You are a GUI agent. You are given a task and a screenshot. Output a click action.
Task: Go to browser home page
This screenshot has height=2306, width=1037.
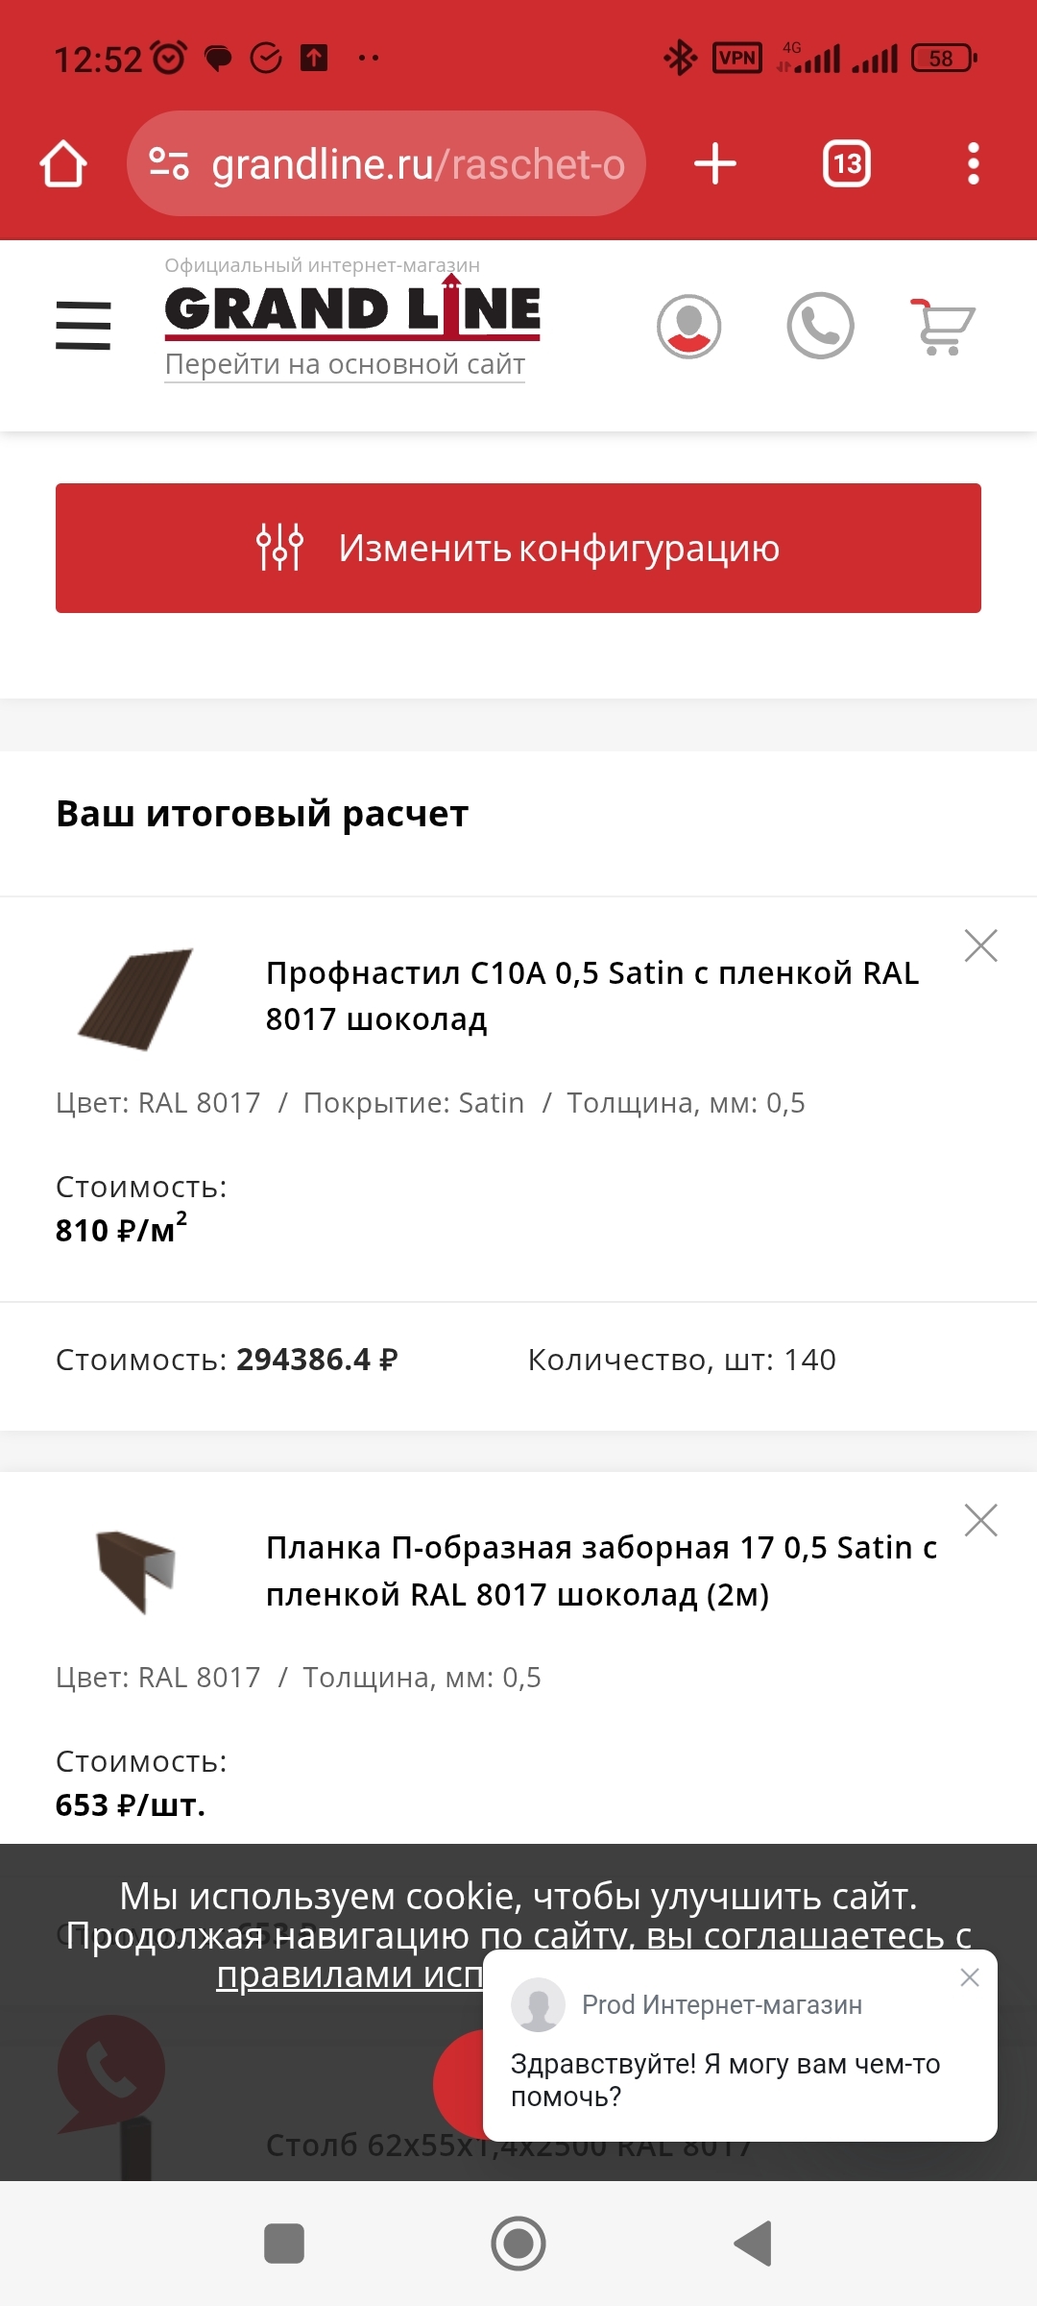(x=63, y=163)
